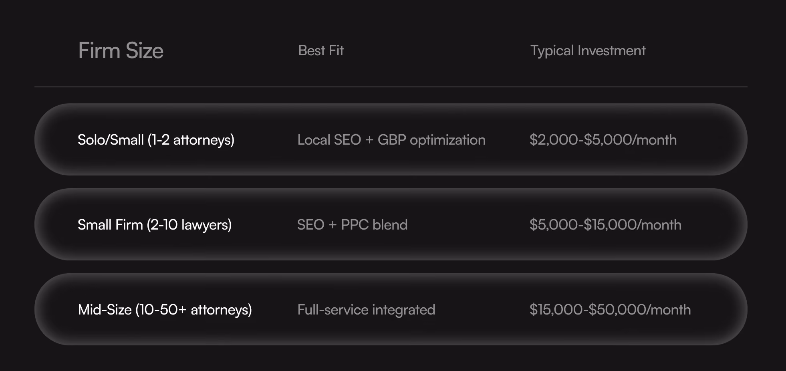Click the $2,000-$5,000/month price
The height and width of the screenshot is (371, 786).
point(603,140)
